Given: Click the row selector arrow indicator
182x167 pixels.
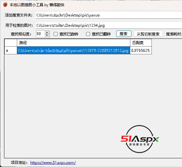Looking at the screenshot, I should click(x=7, y=51).
